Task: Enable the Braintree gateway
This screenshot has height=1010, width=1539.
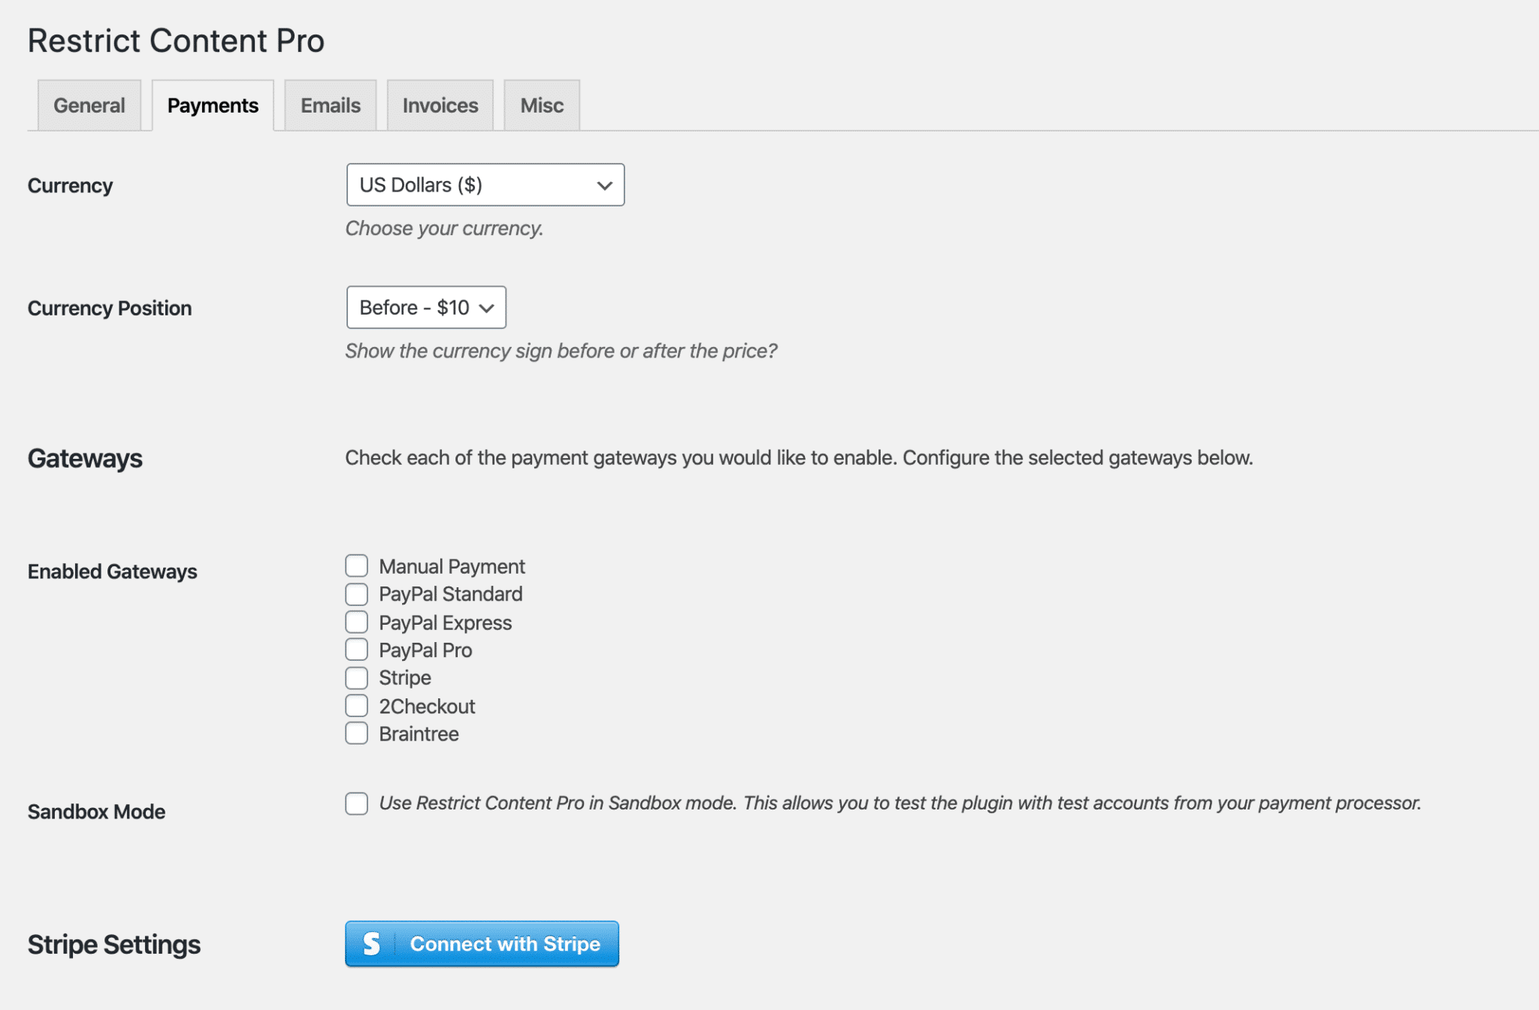Action: coord(356,732)
